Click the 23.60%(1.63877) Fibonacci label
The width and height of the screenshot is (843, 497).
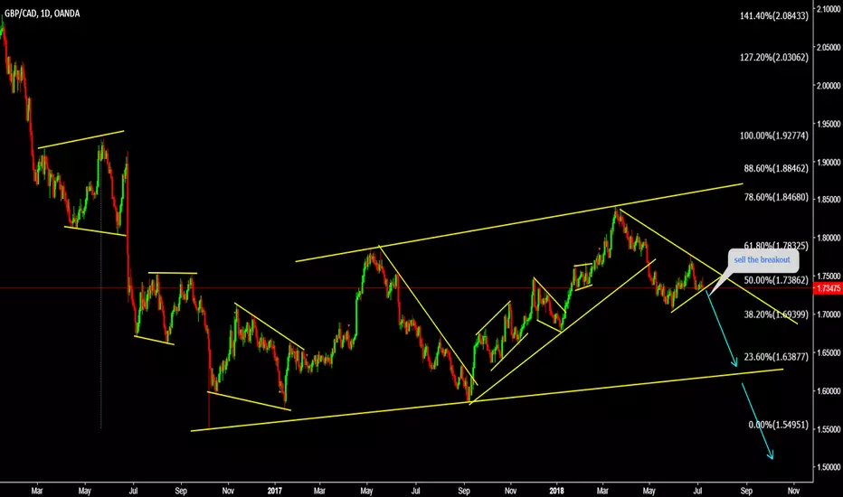click(x=776, y=357)
